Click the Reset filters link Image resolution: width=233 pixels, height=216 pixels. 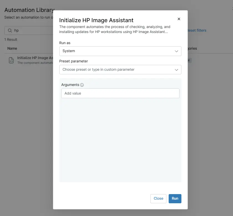[x=197, y=31]
